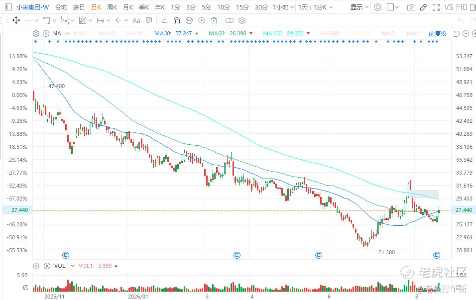Select the Aa text annotation tool
476x300 pixels.
pos(136,20)
